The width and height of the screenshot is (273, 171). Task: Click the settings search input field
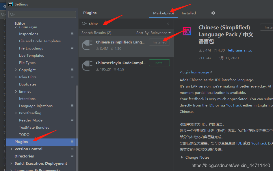coord(42,14)
